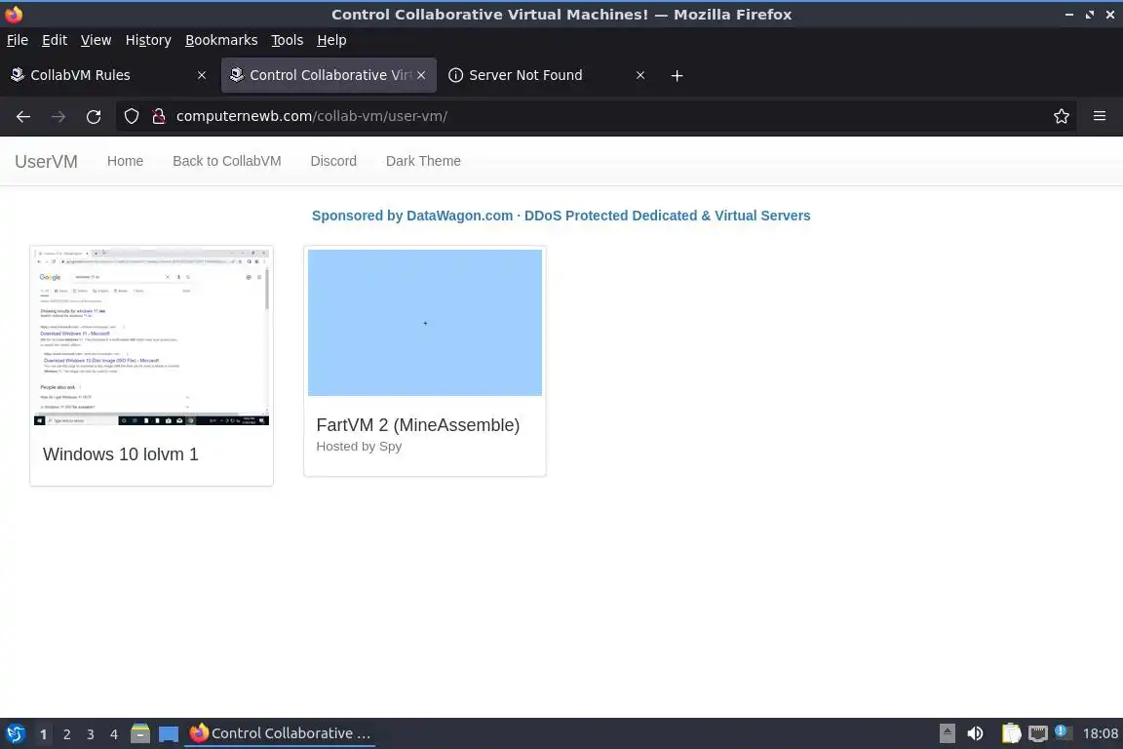Open the Bookmarks menu
The width and height of the screenshot is (1123, 749).
click(x=221, y=40)
